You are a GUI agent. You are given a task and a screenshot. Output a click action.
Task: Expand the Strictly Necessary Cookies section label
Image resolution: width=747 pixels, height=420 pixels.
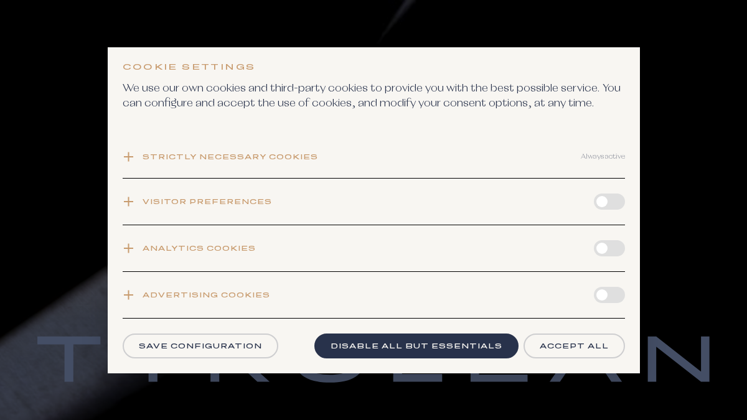230,157
